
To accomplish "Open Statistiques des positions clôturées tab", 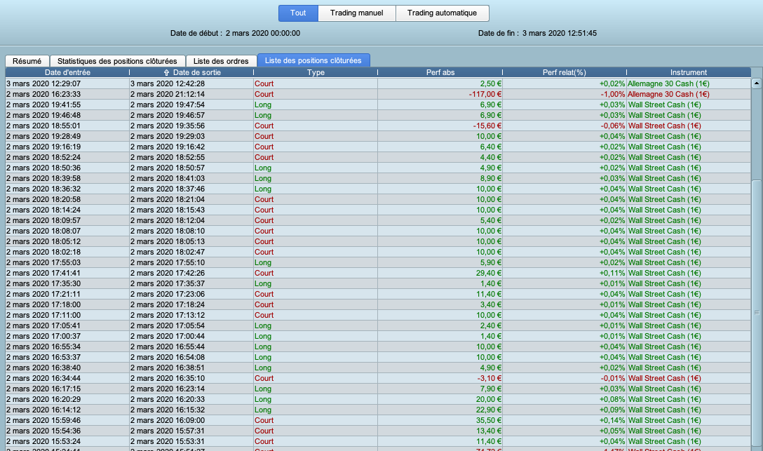I will pyautogui.click(x=117, y=61).
